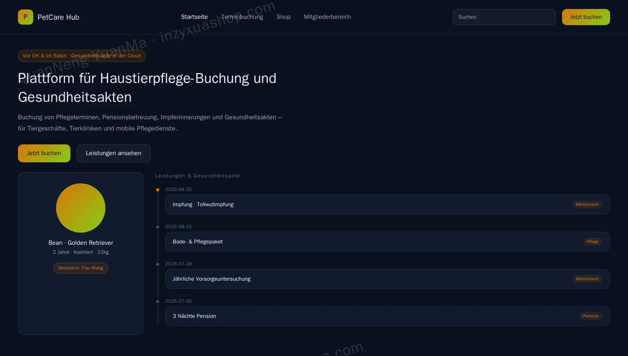The width and height of the screenshot is (628, 356).
Task: Select the timeline dot for 2026-07-28
Action: [157, 264]
